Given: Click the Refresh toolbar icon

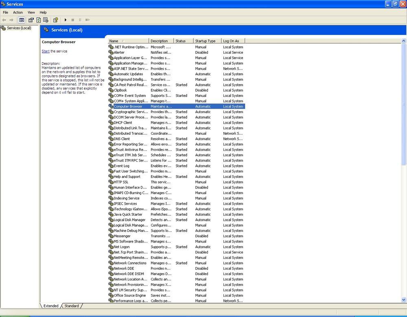Looking at the screenshot, I should click(39, 20).
